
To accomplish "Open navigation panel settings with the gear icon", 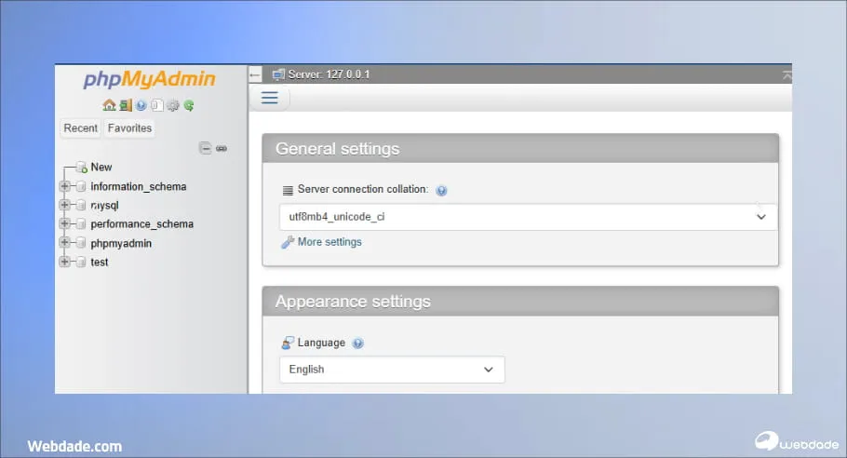I will click(172, 105).
